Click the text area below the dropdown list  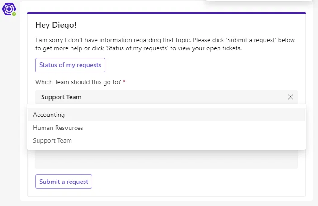[x=166, y=159]
